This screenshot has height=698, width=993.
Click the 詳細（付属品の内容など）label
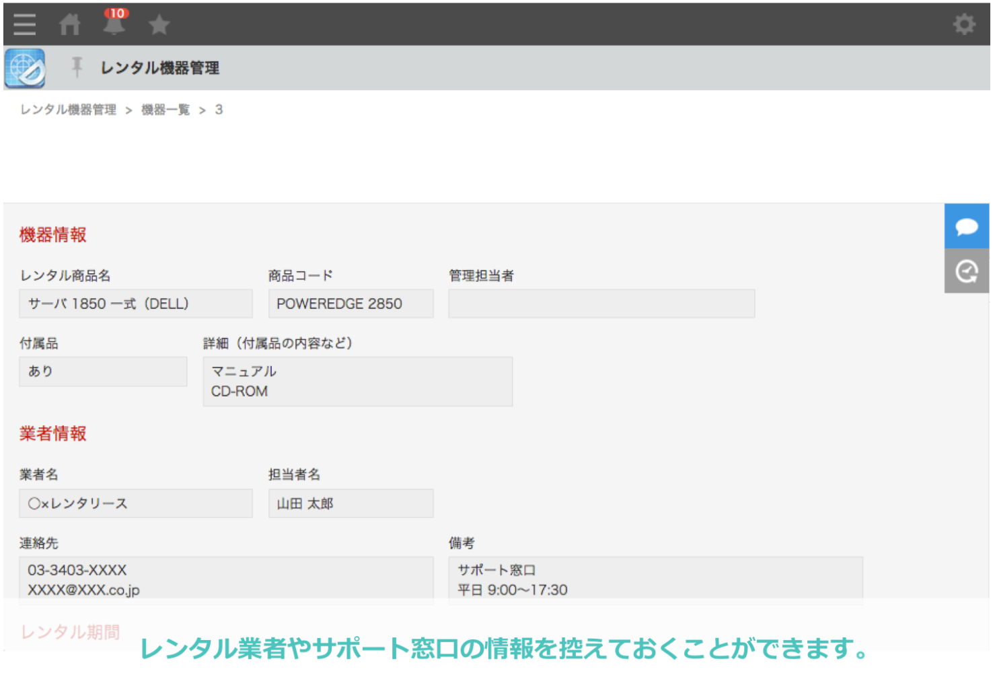(278, 343)
